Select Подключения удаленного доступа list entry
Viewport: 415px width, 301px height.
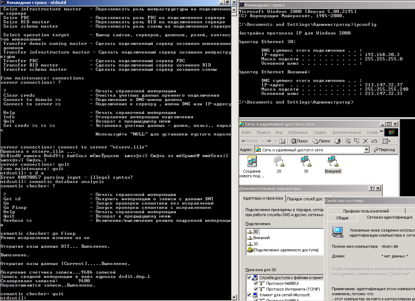click(283, 250)
